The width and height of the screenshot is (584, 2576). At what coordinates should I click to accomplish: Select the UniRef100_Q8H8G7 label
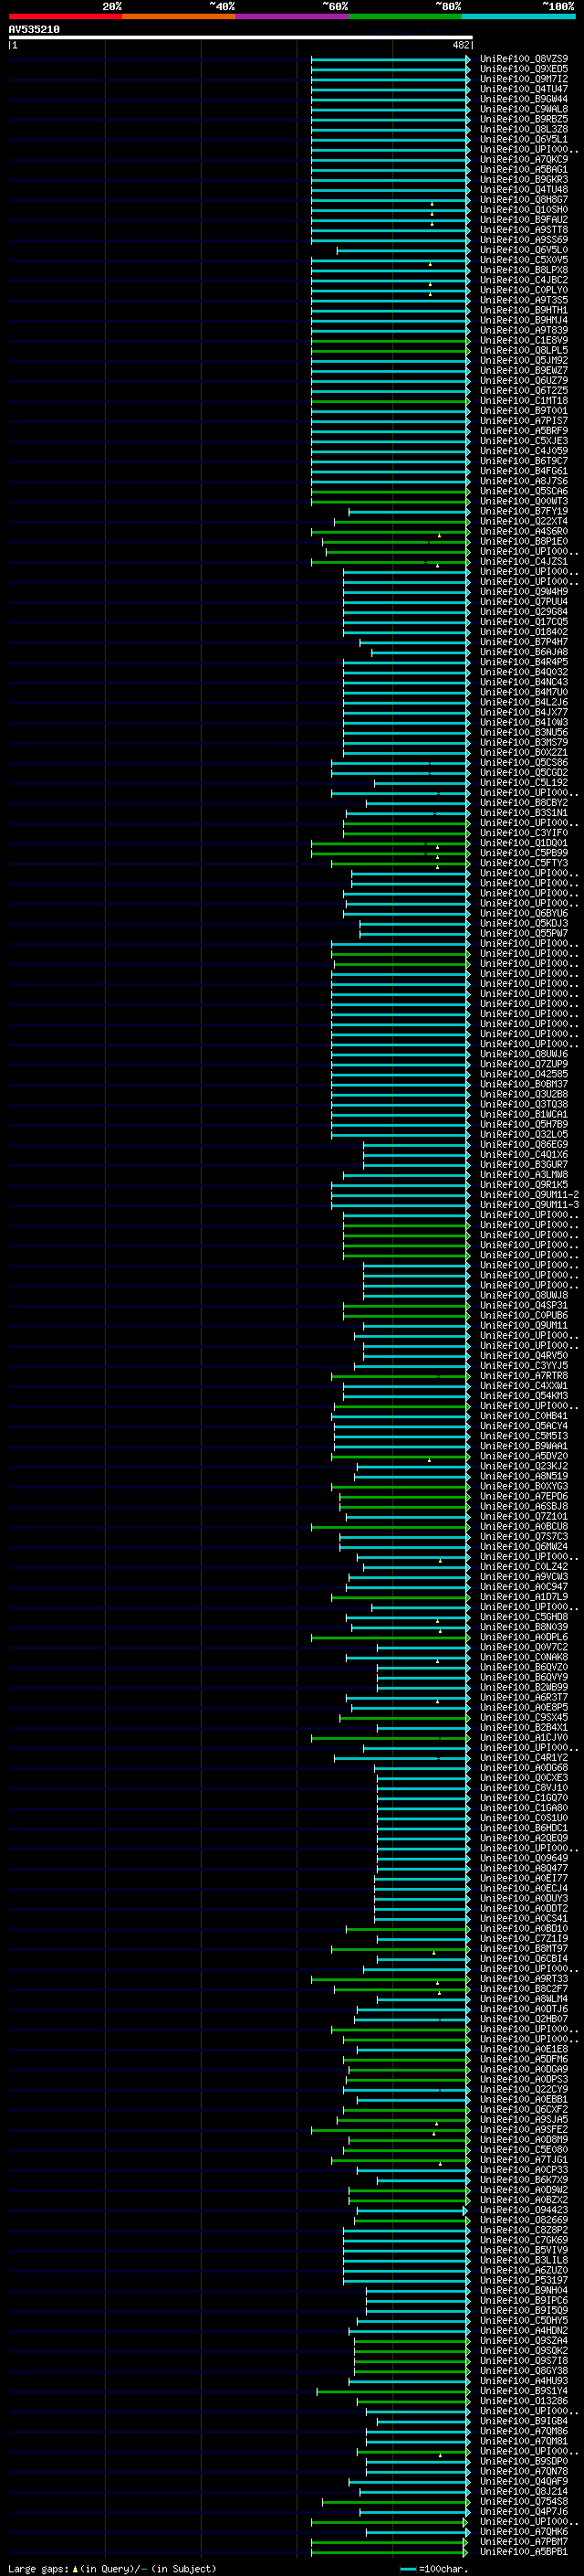point(524,200)
